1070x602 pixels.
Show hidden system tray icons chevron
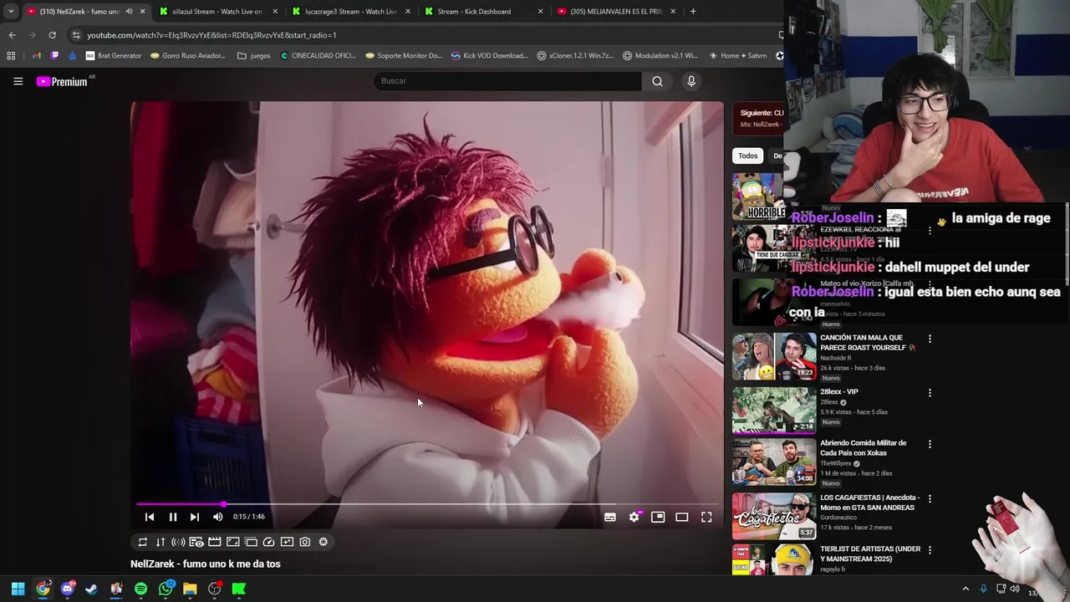point(966,589)
